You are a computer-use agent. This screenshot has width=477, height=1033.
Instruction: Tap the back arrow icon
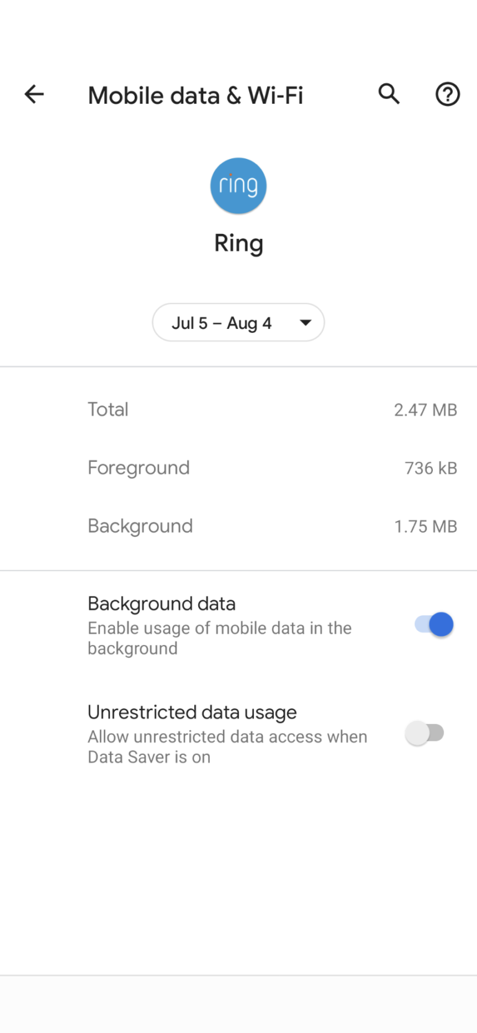click(x=34, y=94)
